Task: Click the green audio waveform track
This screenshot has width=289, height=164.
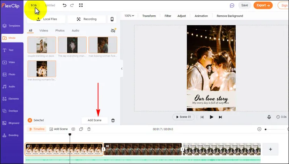Action: point(143,160)
